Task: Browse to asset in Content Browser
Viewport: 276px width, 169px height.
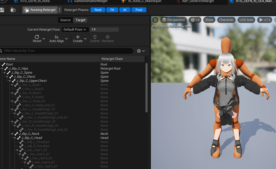Action: pyautogui.click(x=13, y=10)
